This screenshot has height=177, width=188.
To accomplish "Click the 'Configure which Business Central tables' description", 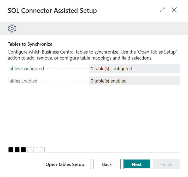I will pyautogui.click(x=92, y=55).
